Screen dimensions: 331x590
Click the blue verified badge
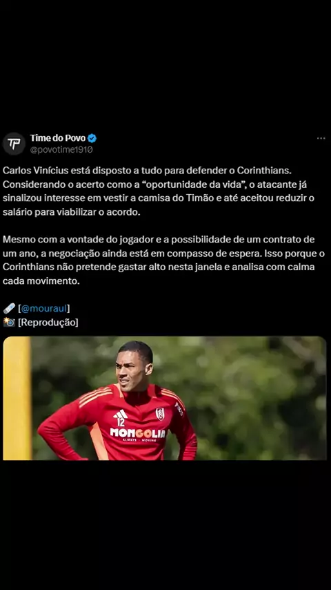(x=92, y=138)
